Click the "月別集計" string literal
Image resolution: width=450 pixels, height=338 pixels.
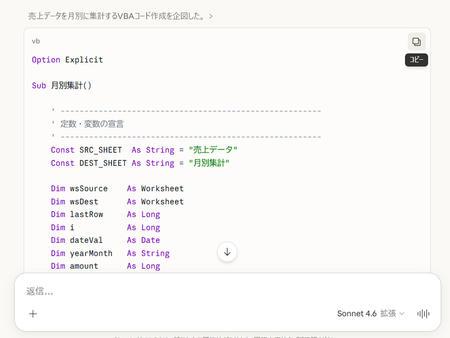point(209,163)
